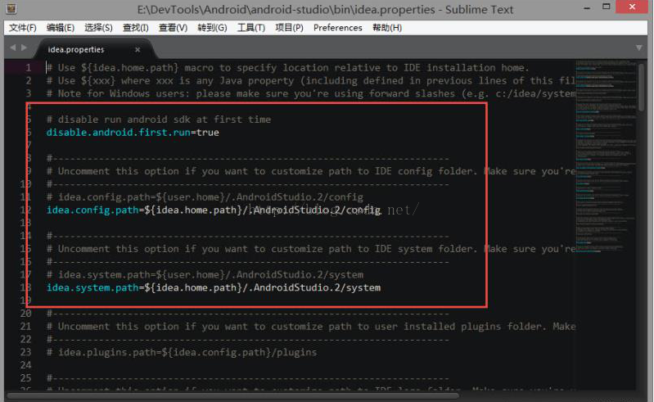
Task: Click the Sublime Text app icon in title bar
Action: click(11, 8)
